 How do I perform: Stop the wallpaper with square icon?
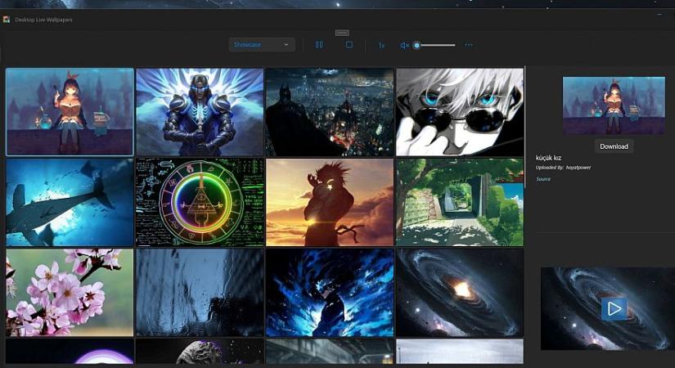[x=349, y=45]
